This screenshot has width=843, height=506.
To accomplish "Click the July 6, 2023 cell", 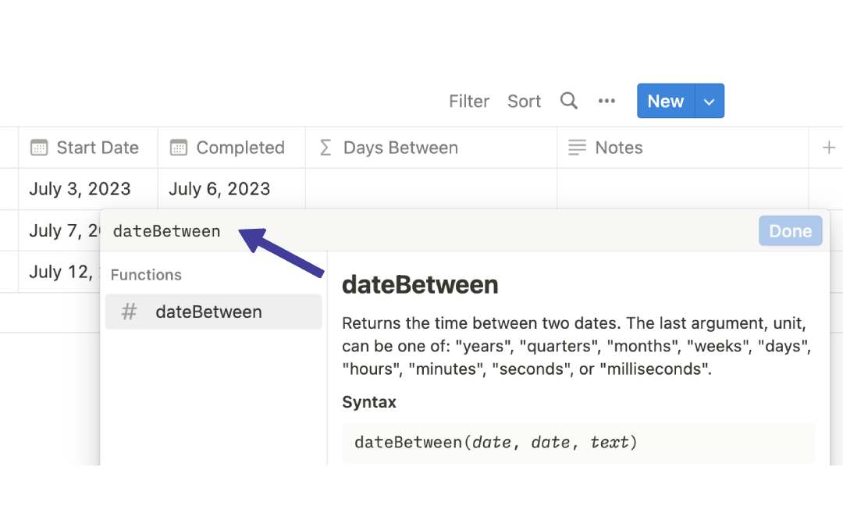I will pos(219,189).
